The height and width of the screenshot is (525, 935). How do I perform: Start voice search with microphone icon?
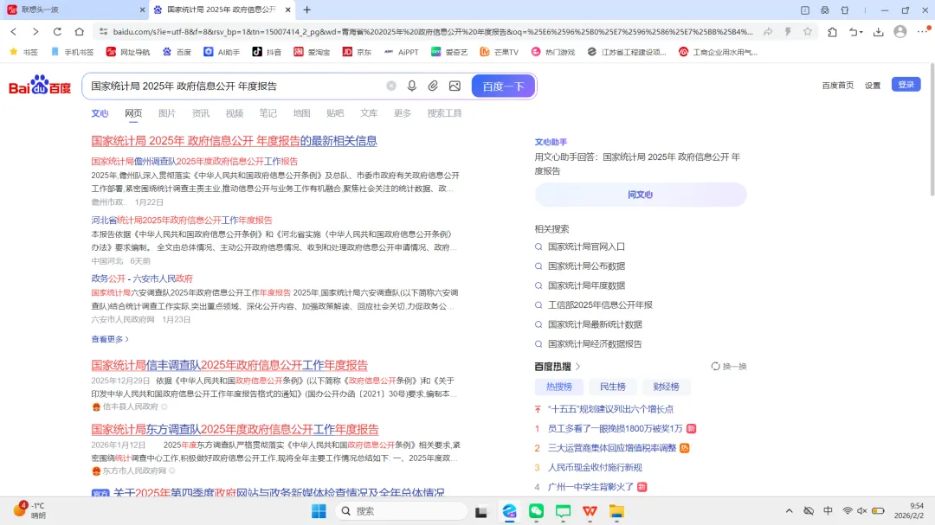pos(411,86)
